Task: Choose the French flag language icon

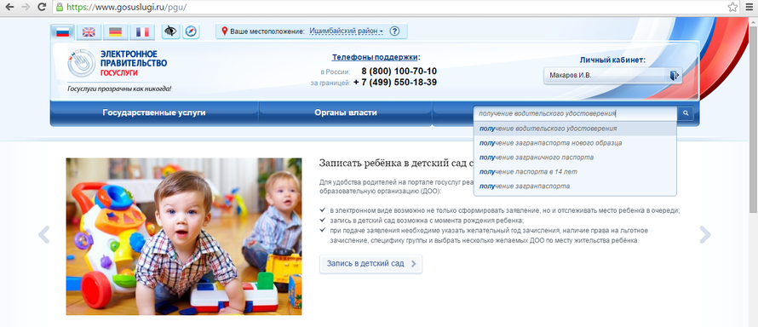Action: 142,32
